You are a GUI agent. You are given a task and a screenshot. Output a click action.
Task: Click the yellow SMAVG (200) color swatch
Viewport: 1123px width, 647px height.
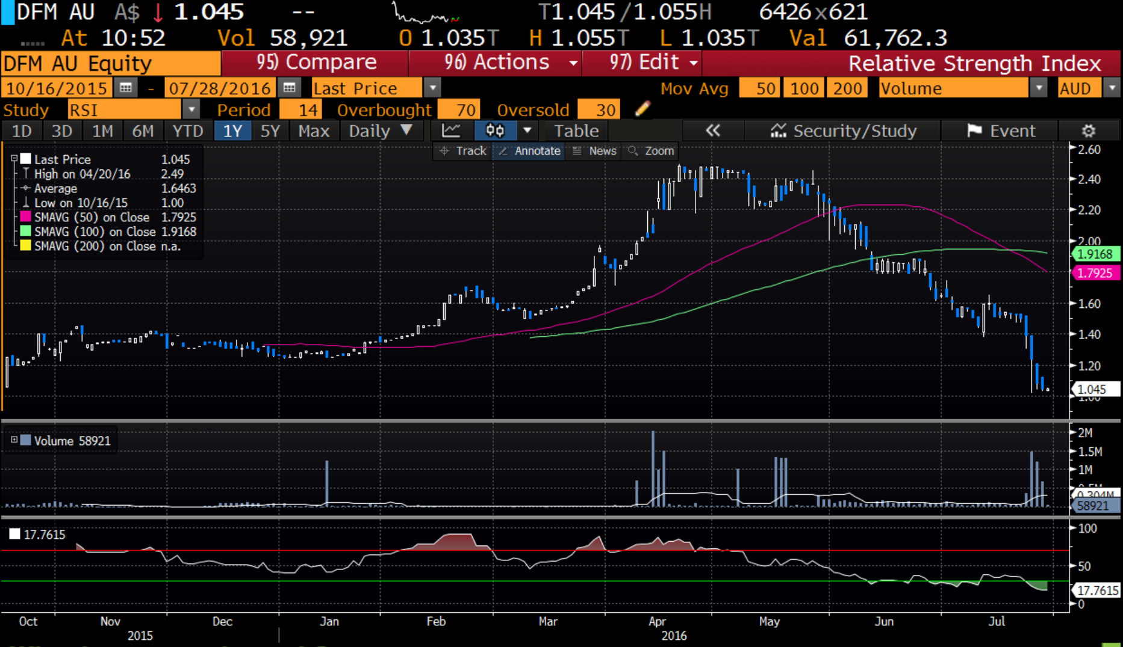point(26,245)
